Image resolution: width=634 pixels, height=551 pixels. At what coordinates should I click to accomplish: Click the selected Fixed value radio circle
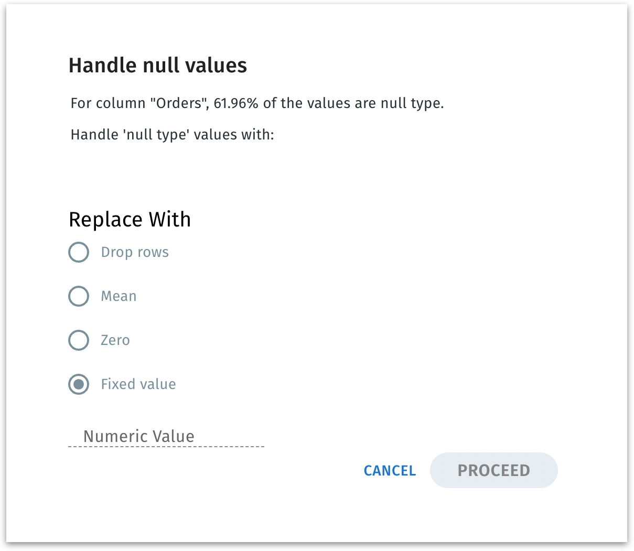(x=79, y=384)
